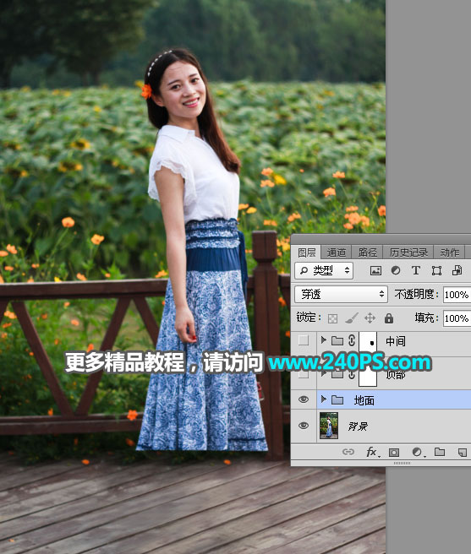The width and height of the screenshot is (471, 554).
Task: Filter for pixel layers icon
Action: click(375, 270)
